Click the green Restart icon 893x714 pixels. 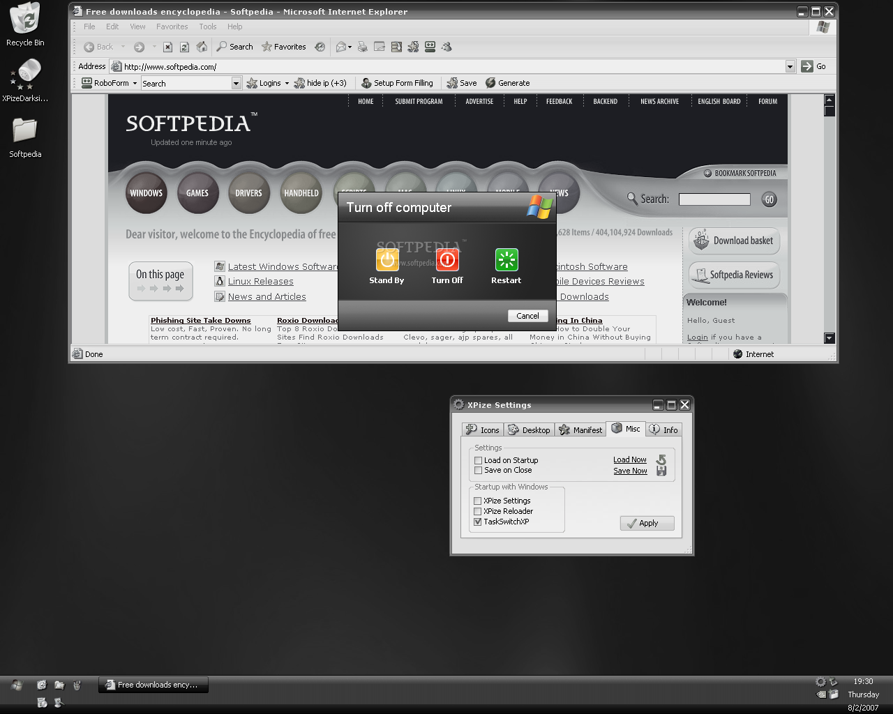click(x=506, y=259)
